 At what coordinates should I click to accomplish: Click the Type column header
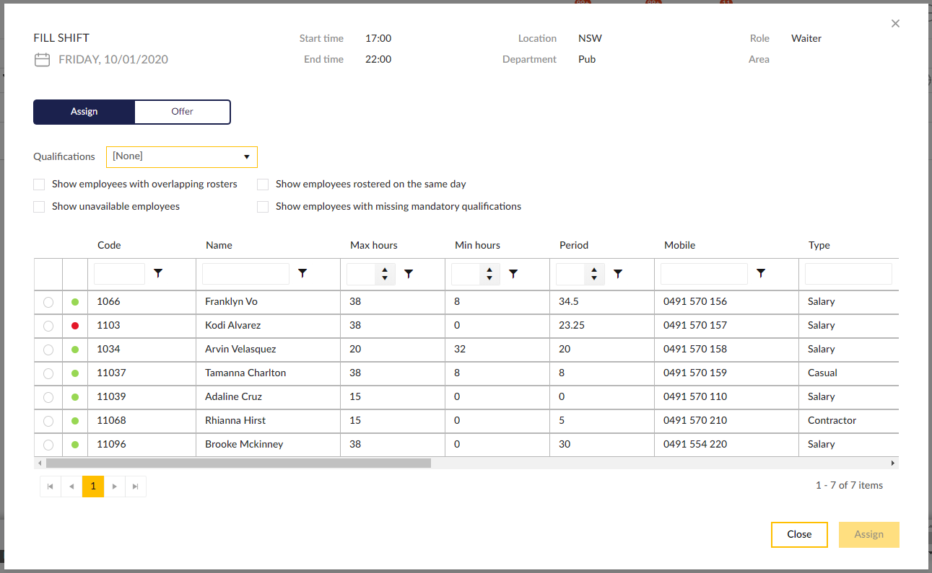pos(819,246)
